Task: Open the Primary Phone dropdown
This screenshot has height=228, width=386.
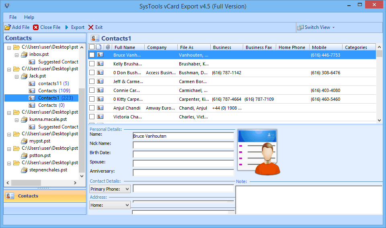Action: tap(110, 189)
